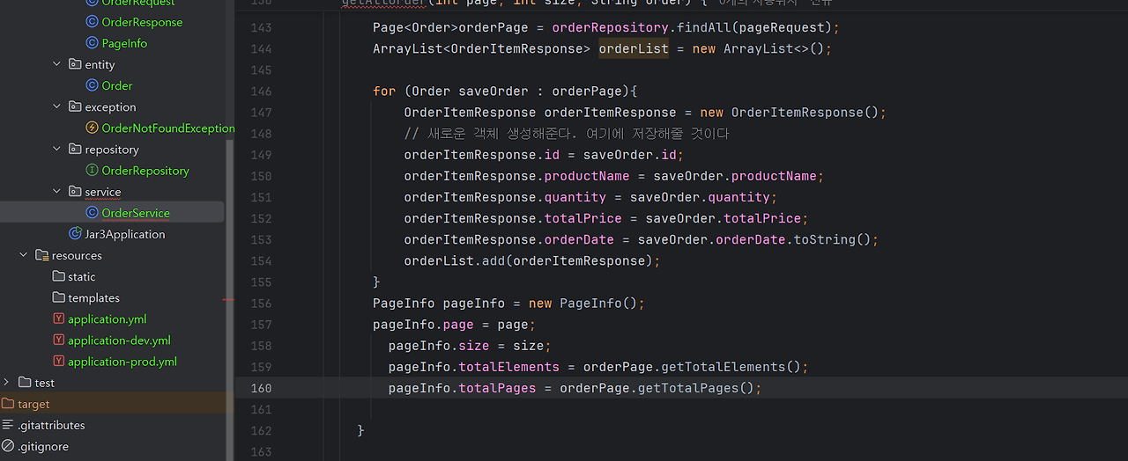Click orderRepository on line 143
The height and width of the screenshot is (461, 1128).
tap(611, 27)
